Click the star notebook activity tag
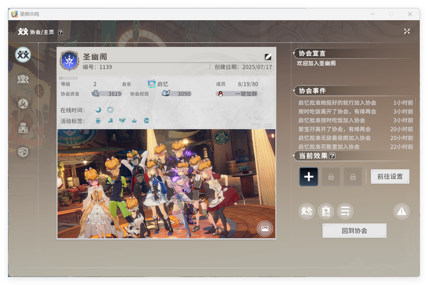The width and height of the screenshot is (428, 285). click(x=146, y=121)
